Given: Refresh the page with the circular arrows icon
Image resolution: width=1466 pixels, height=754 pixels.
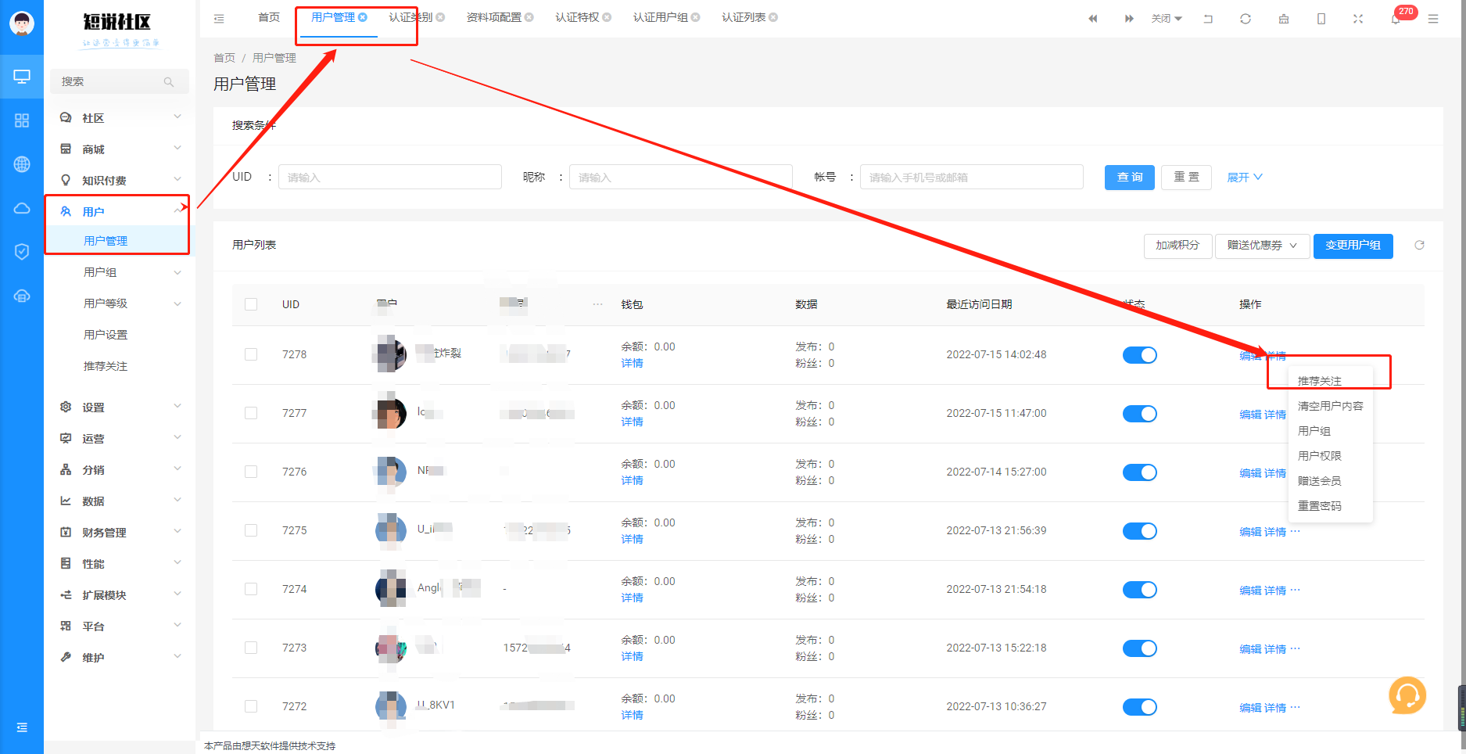Looking at the screenshot, I should [1246, 18].
